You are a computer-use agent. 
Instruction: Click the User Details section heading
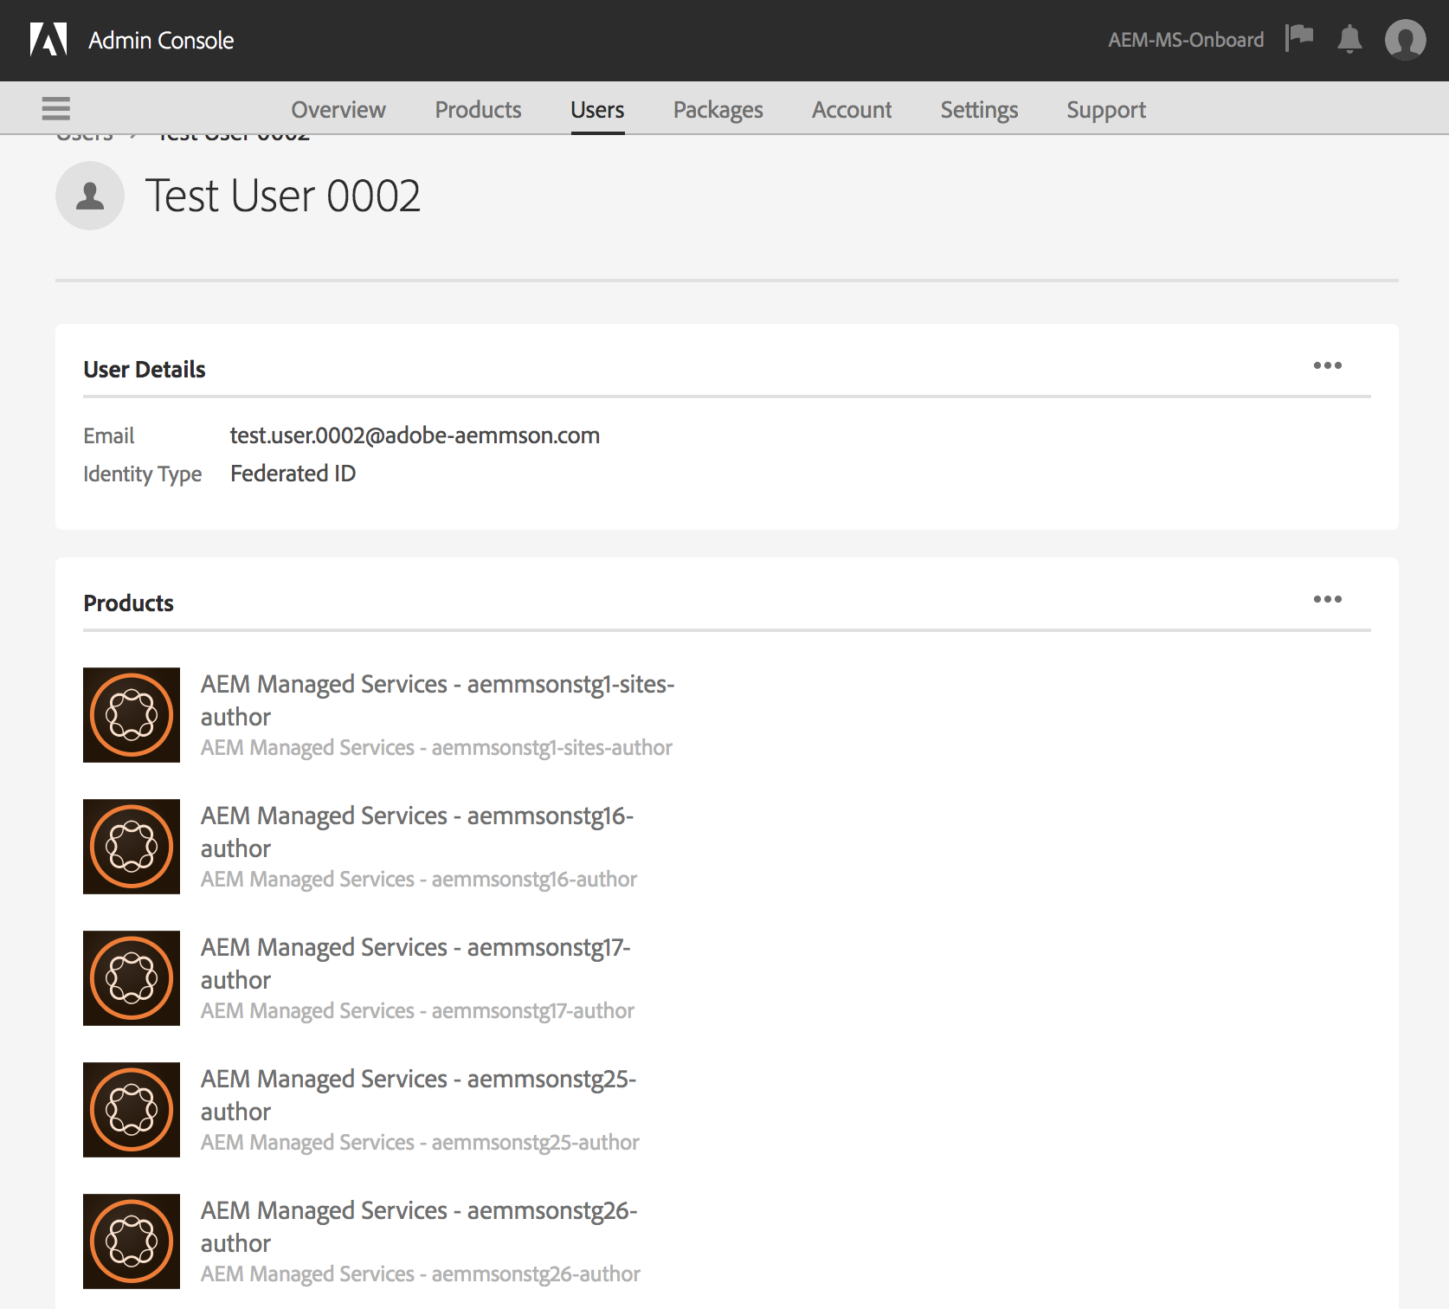tap(145, 370)
